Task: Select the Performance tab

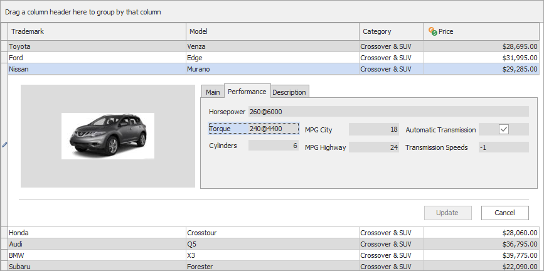Action: coord(247,91)
